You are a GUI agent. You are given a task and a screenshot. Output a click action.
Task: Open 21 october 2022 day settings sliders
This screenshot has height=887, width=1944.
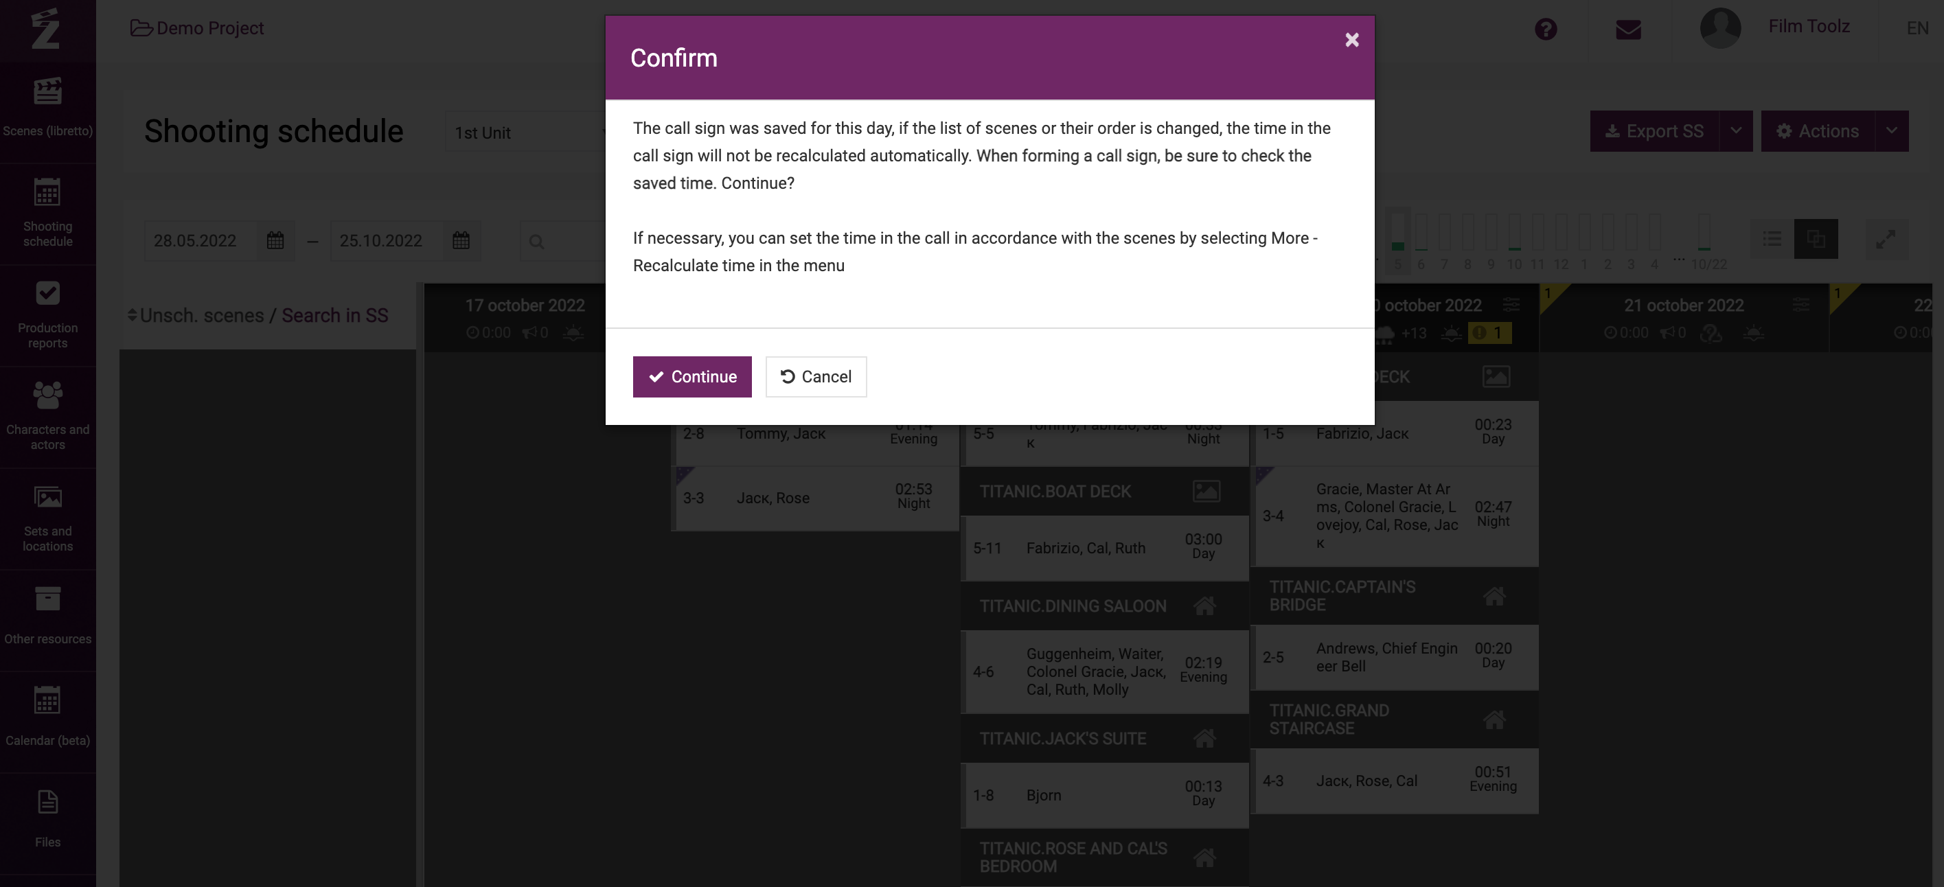[x=1800, y=305]
